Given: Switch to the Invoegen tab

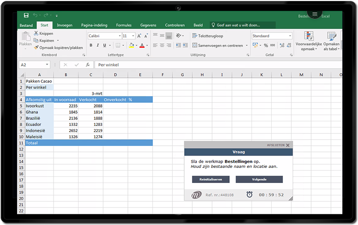Looking at the screenshot, I should 64,25.
